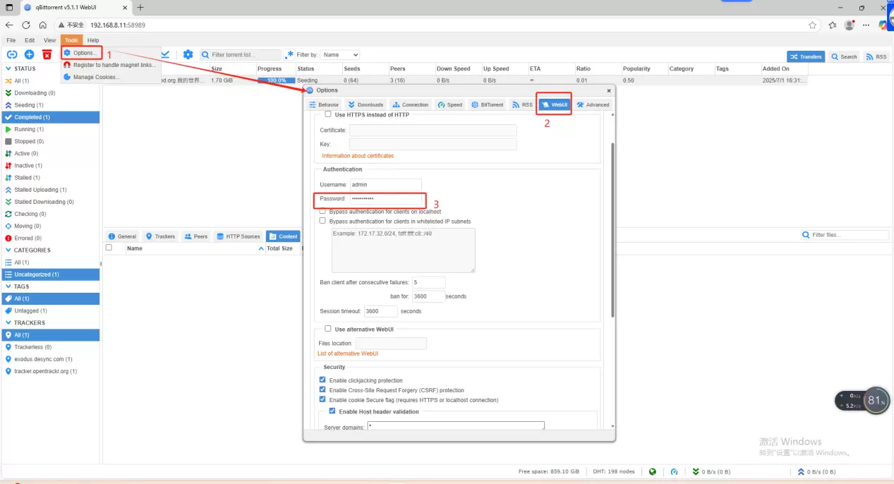Check Use alternative WebUI option
Screen dimensions: 894x484
pyautogui.click(x=328, y=329)
